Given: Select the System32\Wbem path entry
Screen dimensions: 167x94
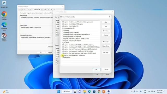Looking at the screenshot, I should point(81,32).
